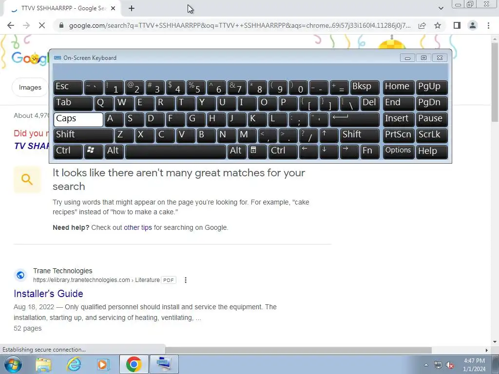Expand the tab search chevron
499x374 pixels.
click(441, 8)
